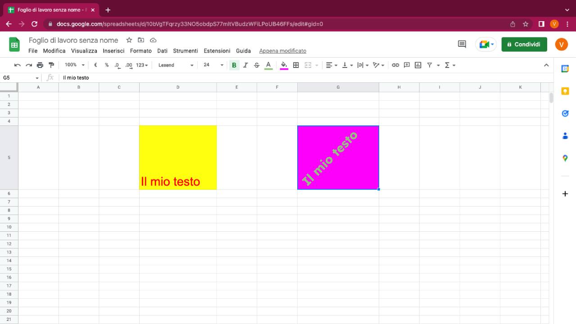Decrease decimal places
This screenshot has width=576, height=324.
(x=117, y=65)
